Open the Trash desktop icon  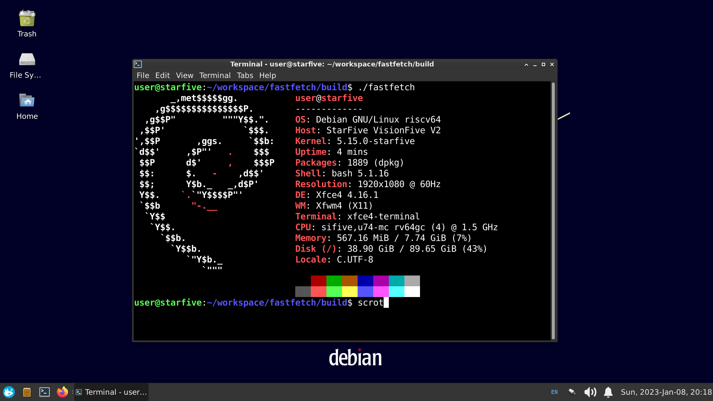27,19
